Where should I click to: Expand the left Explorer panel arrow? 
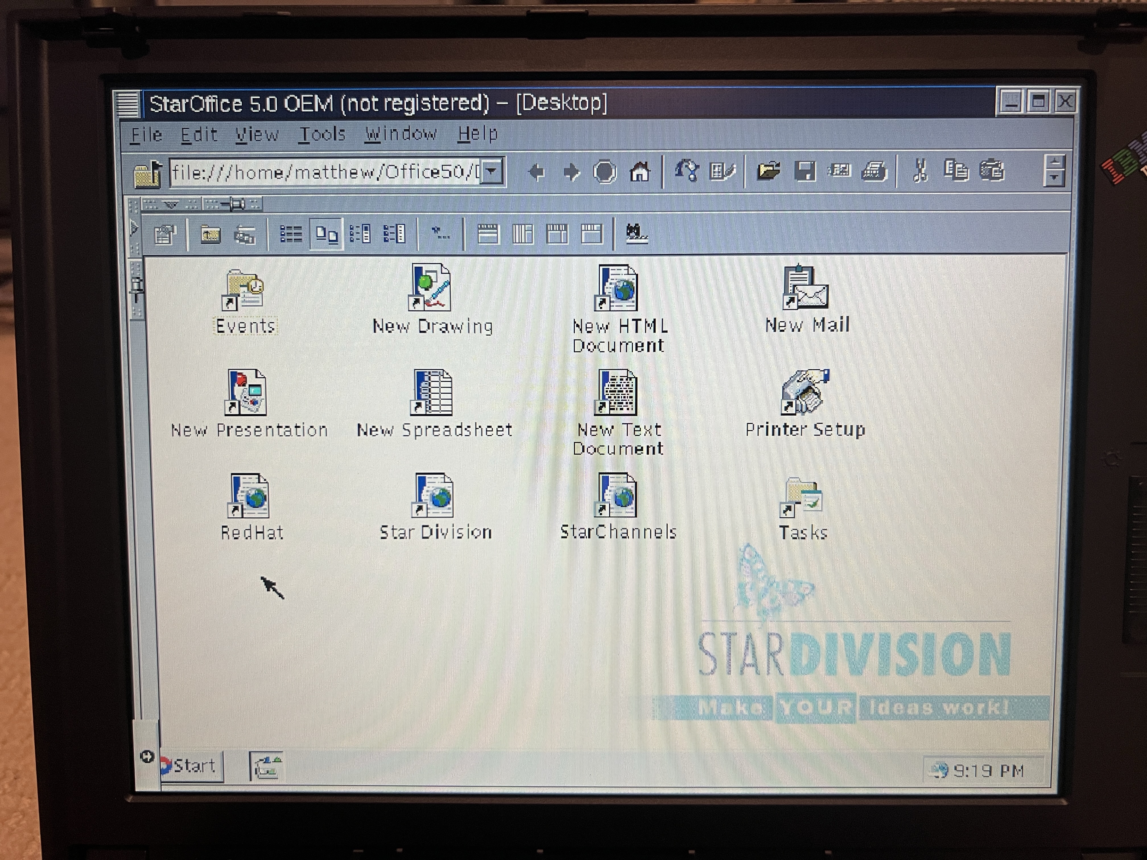(134, 228)
